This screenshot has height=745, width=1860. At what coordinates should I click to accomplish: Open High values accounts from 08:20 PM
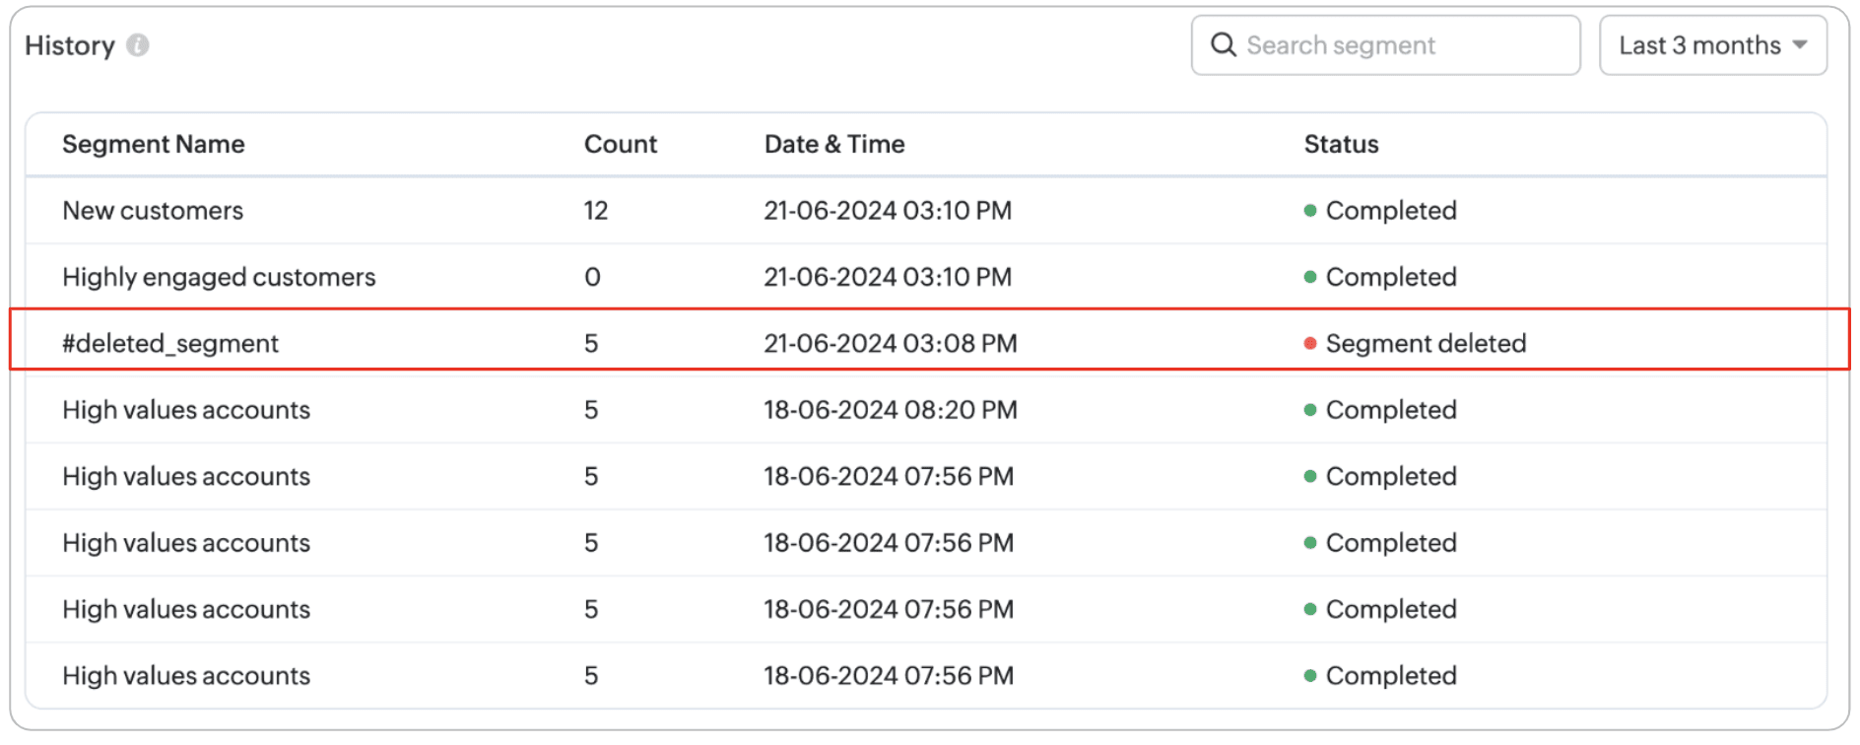[186, 411]
